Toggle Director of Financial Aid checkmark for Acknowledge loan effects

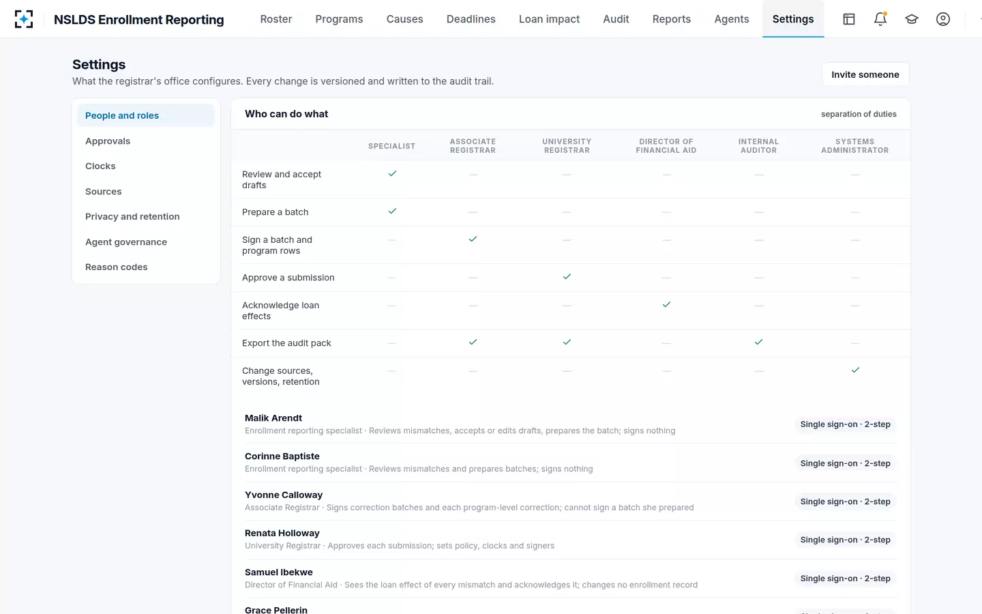click(x=666, y=305)
